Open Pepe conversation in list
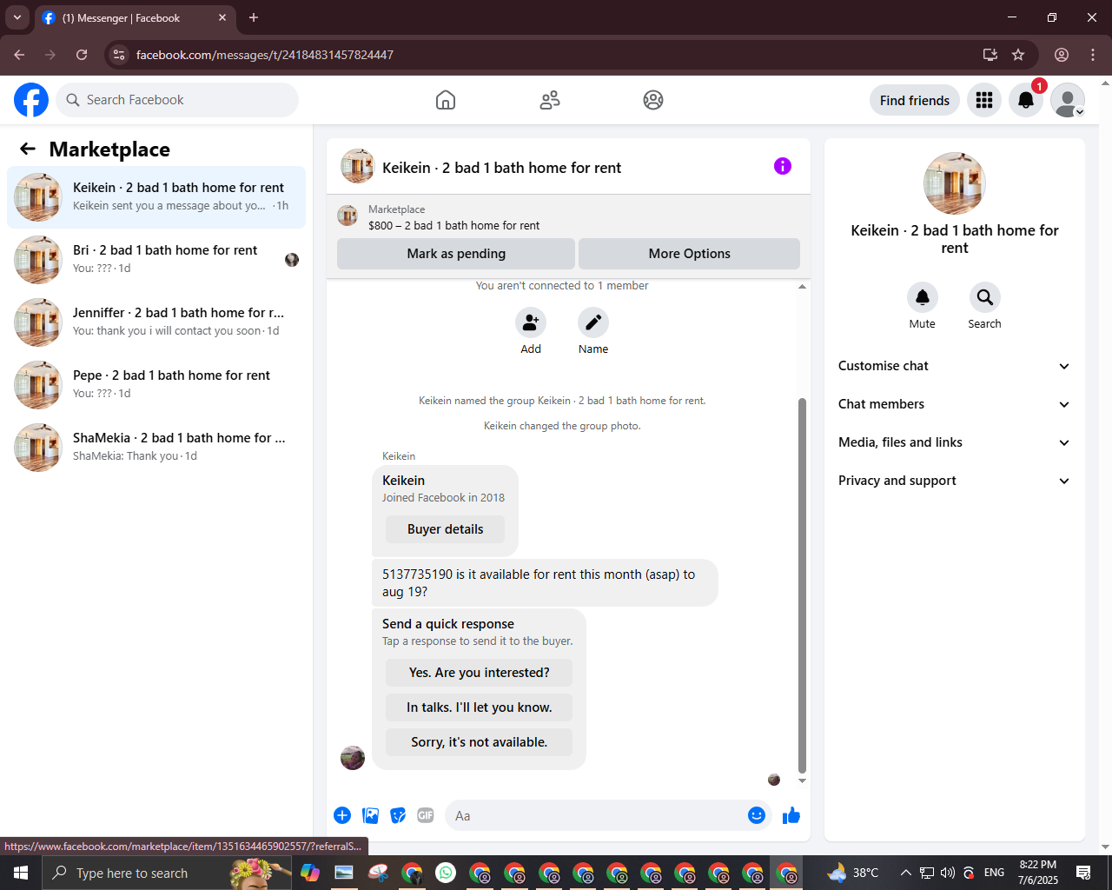 click(156, 385)
